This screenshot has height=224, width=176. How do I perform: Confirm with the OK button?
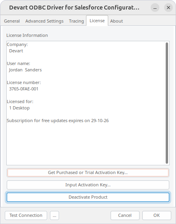pyautogui.click(x=157, y=215)
